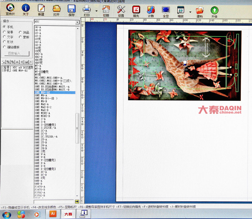Click model list scrollbar thumb
This screenshot has width=252, height=219.
point(77,128)
